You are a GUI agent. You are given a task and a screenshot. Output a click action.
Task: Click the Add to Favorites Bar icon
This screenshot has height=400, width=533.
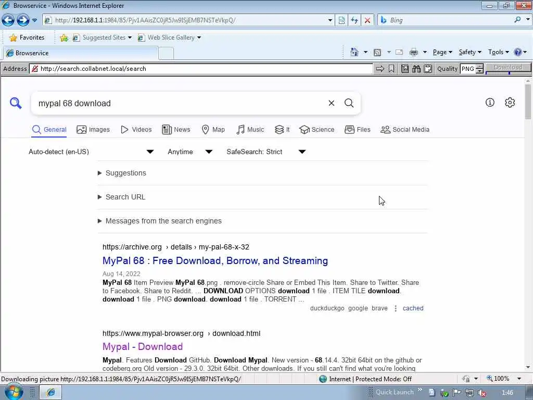point(64,37)
